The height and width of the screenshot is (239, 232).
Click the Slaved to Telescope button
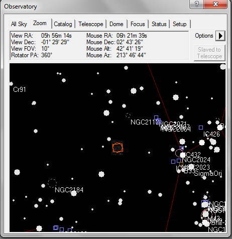point(209,53)
